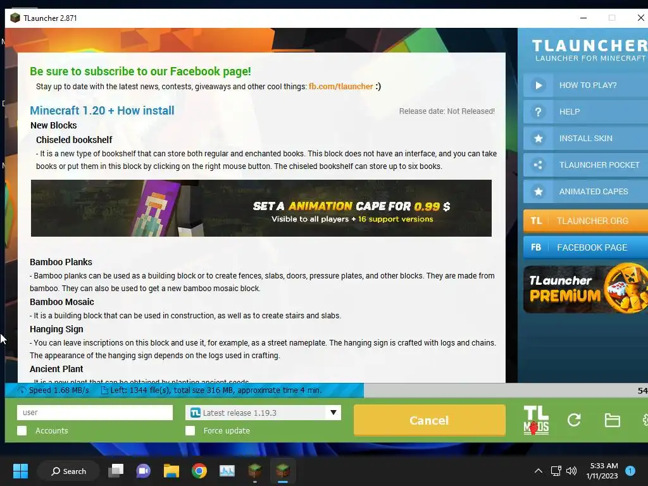Click the 'Speed 1.68 MB/s' status text

[59, 390]
